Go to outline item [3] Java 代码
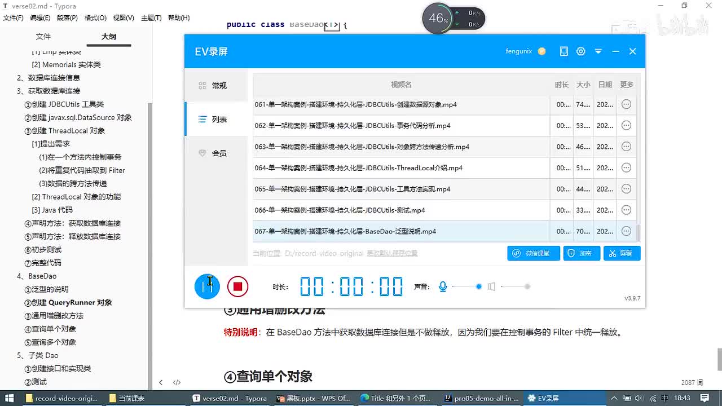722x406 pixels. coord(52,210)
